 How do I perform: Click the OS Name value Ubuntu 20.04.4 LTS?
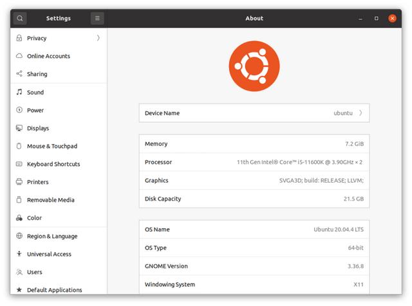pyautogui.click(x=339, y=230)
